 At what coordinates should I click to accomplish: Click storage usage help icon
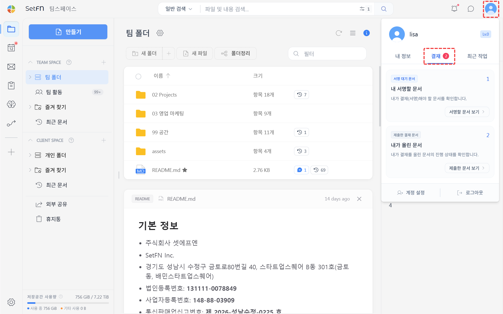tap(61, 296)
